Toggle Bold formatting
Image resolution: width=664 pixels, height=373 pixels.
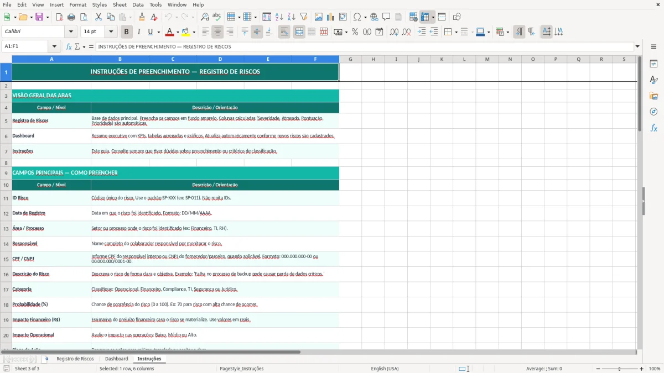click(x=126, y=32)
